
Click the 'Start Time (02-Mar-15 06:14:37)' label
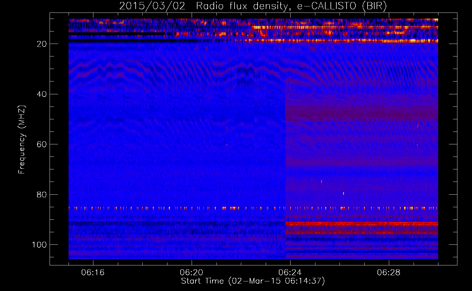click(253, 281)
